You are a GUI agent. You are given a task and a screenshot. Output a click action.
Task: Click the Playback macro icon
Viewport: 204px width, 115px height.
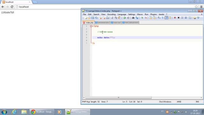point(182,18)
